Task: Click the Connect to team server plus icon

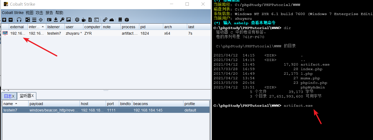Action: pyautogui.click(x=4, y=20)
